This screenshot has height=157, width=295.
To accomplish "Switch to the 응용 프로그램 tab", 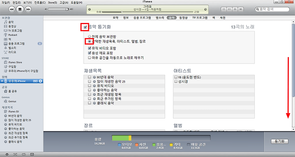I will [142, 18].
